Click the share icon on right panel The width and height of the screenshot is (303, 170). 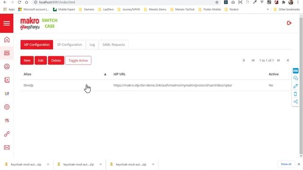[x=295, y=102]
